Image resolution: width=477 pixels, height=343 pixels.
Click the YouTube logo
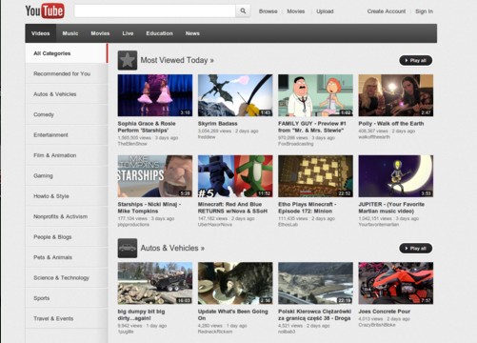pyautogui.click(x=45, y=11)
